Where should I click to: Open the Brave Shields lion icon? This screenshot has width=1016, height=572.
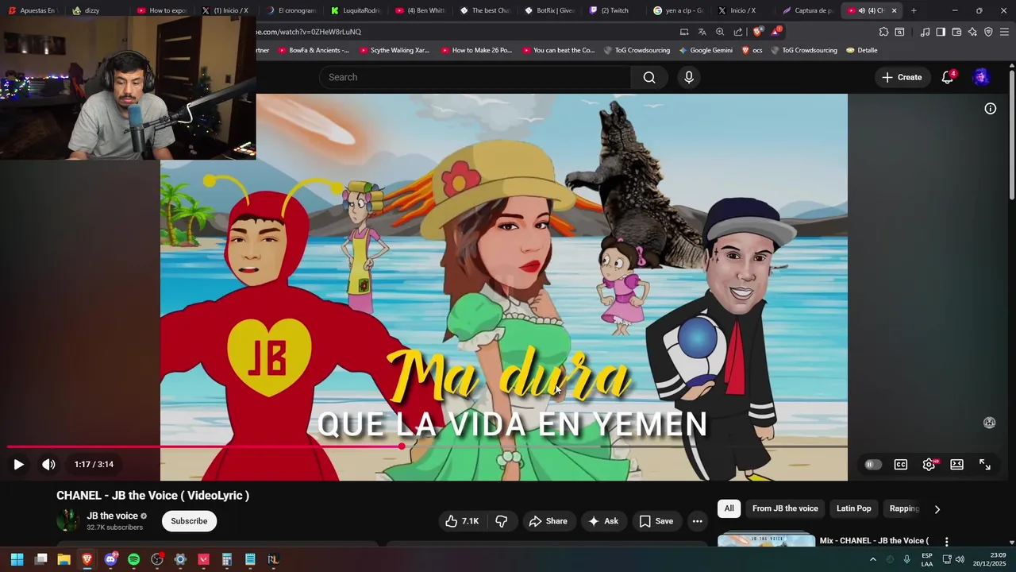pos(757,32)
